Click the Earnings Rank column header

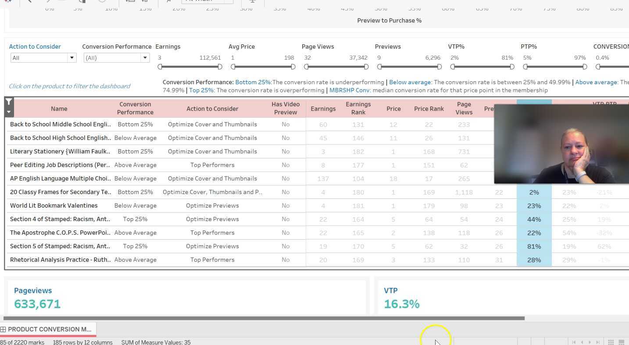coord(358,108)
